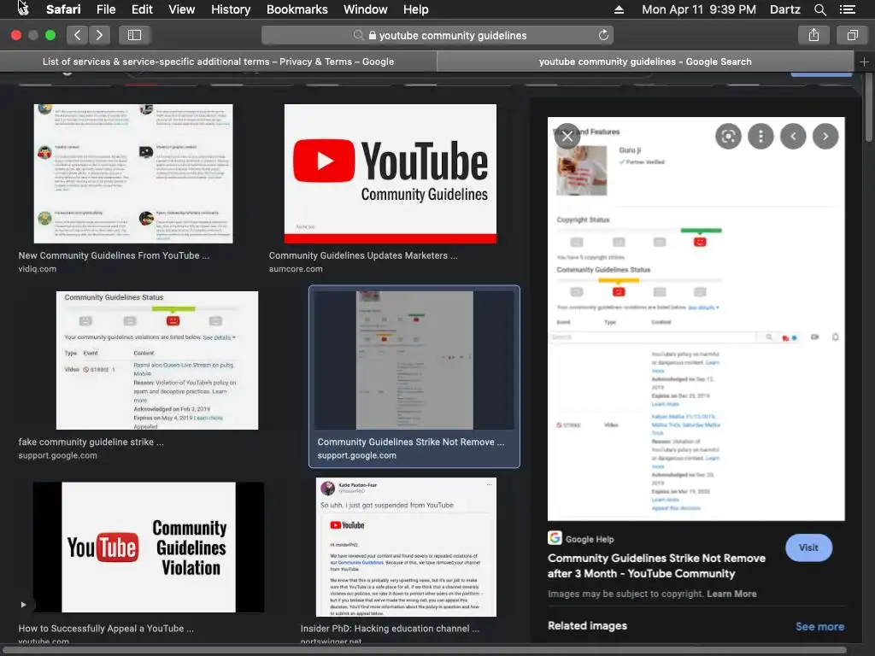Select the highlighted Strike Not Remove thumbnail
The image size is (875, 656).
414,360
